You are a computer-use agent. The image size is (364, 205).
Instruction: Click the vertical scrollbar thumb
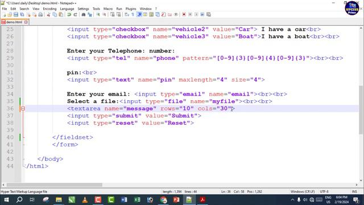pos(361,110)
